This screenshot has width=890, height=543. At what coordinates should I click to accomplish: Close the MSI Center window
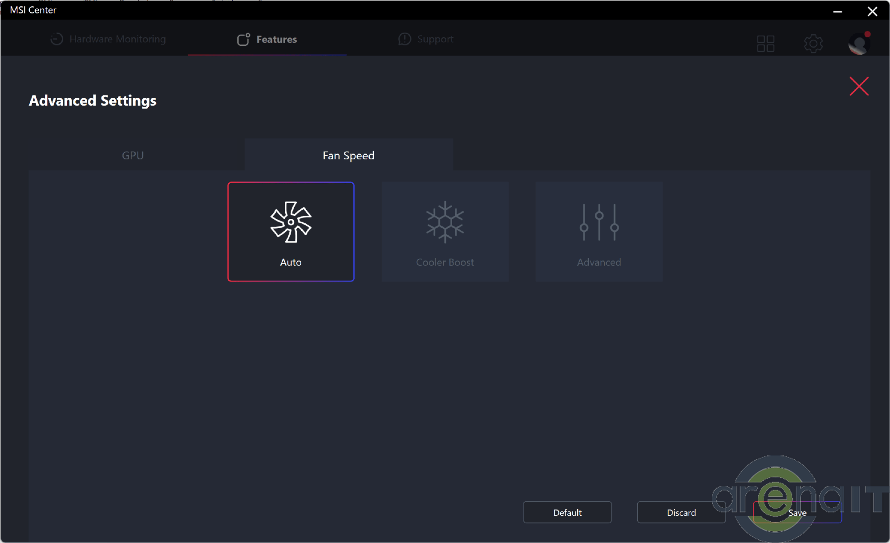[872, 11]
